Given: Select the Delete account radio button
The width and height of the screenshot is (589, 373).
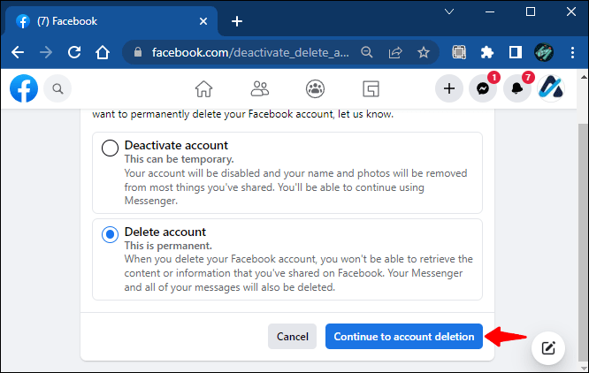Looking at the screenshot, I should point(110,234).
